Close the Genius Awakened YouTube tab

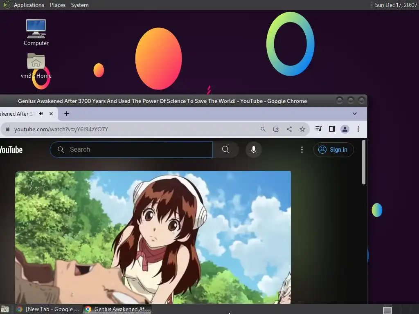[x=51, y=114]
